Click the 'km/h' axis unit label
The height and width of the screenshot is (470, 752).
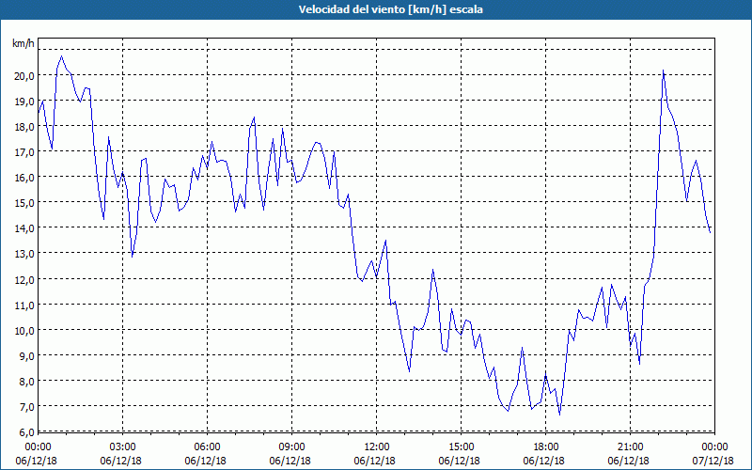pyautogui.click(x=23, y=43)
